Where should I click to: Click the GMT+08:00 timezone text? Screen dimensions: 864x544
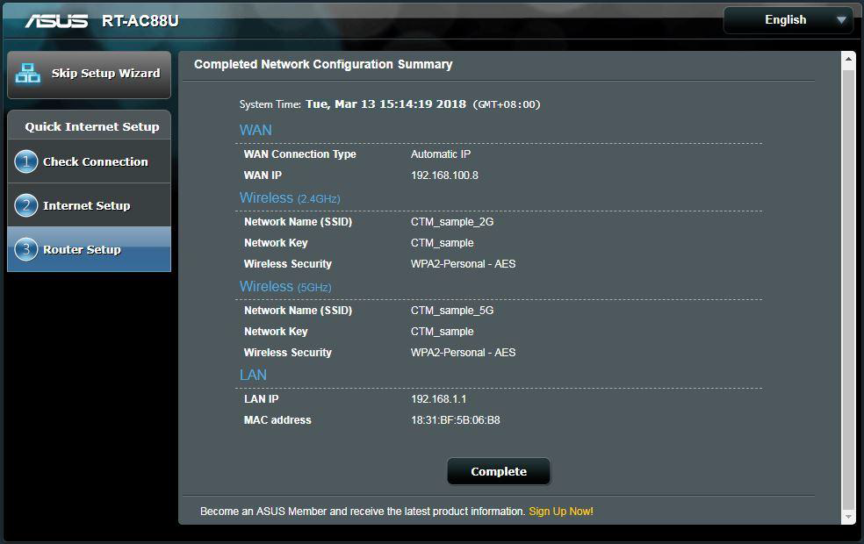(507, 104)
